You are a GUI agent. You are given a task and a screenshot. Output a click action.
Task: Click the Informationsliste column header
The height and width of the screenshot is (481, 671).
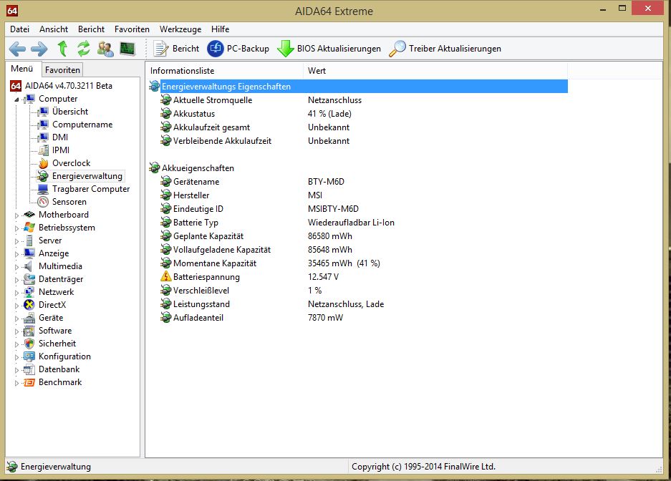(x=224, y=71)
